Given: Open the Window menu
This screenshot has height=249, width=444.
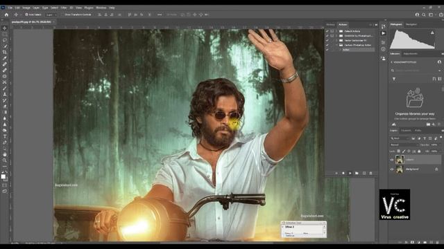Looking at the screenshot, I should [101, 8].
